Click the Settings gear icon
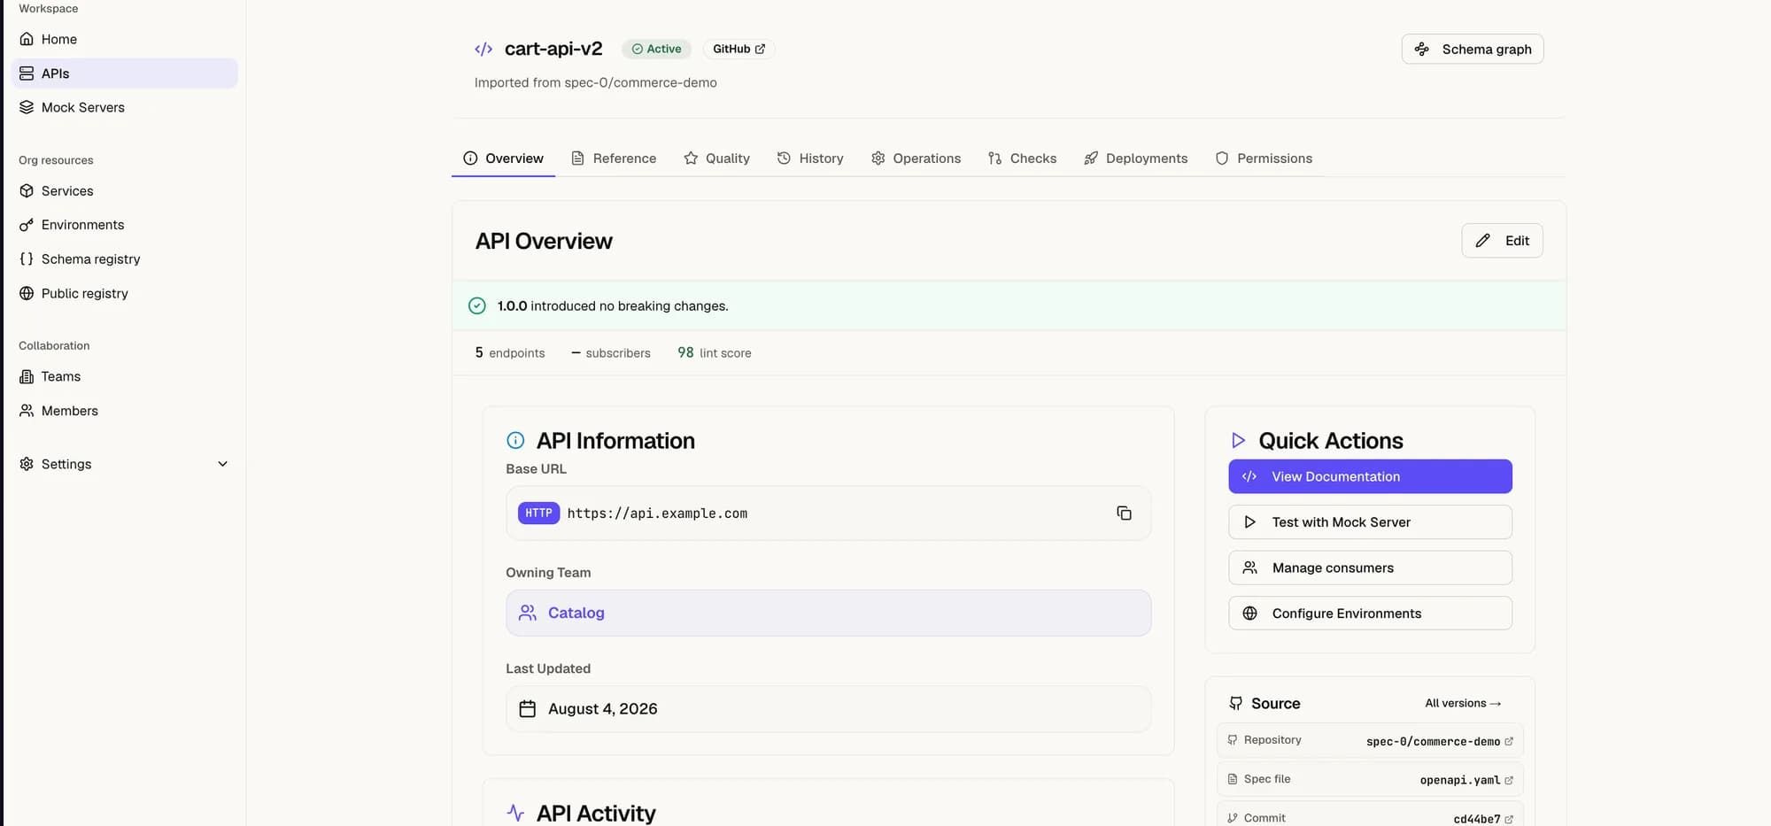The image size is (1771, 826). [x=27, y=464]
